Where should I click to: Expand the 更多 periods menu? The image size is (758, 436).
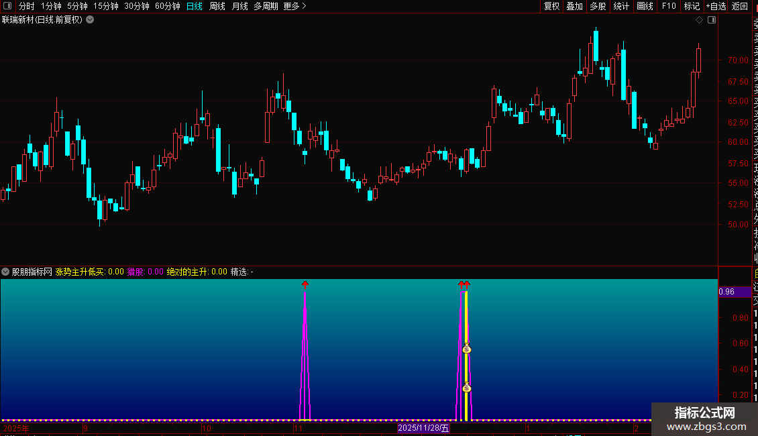[x=295, y=6]
